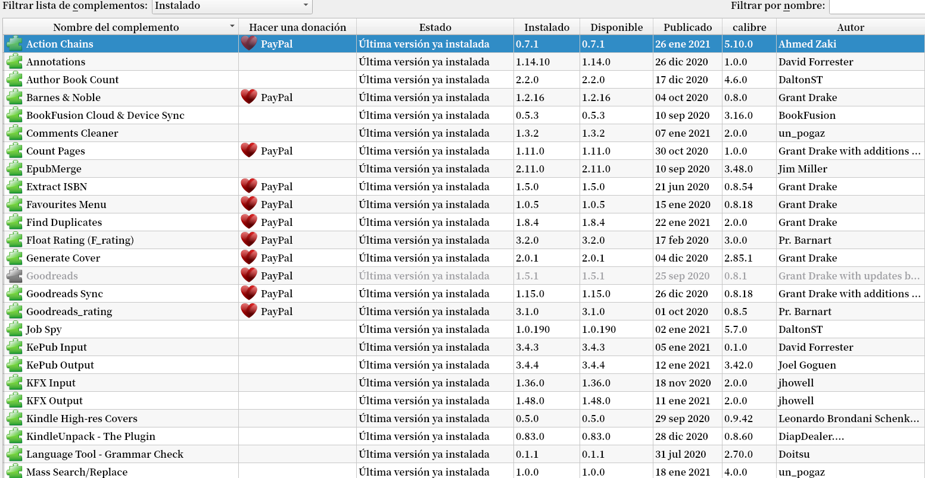Click the BookFusion Cloud & Device Sync plugin icon
925x478 pixels.
tap(14, 115)
